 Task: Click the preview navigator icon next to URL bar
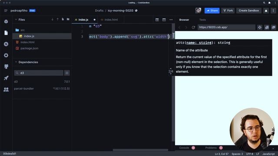pyautogui.click(x=260, y=27)
